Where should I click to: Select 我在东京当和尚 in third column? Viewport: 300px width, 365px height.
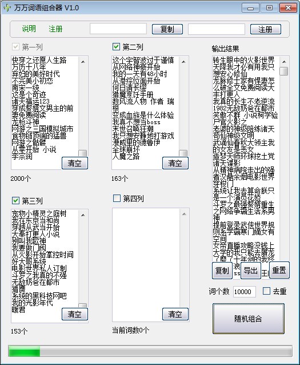point(35,221)
